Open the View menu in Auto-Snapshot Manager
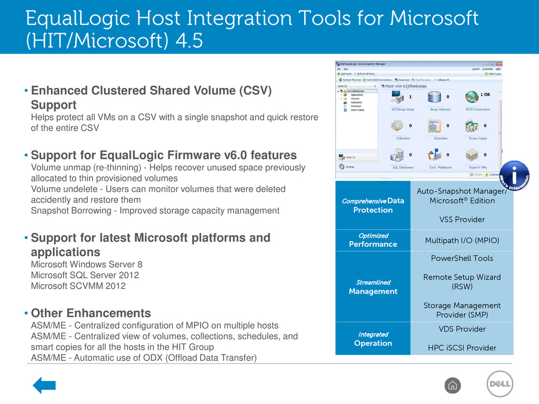The image size is (539, 404). [346, 69]
